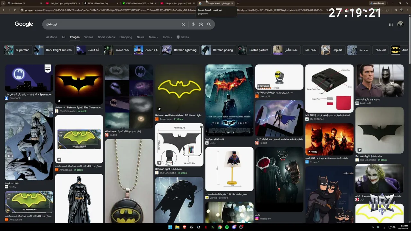
Task: Open the Batman necklace pendant image
Action: 129,181
